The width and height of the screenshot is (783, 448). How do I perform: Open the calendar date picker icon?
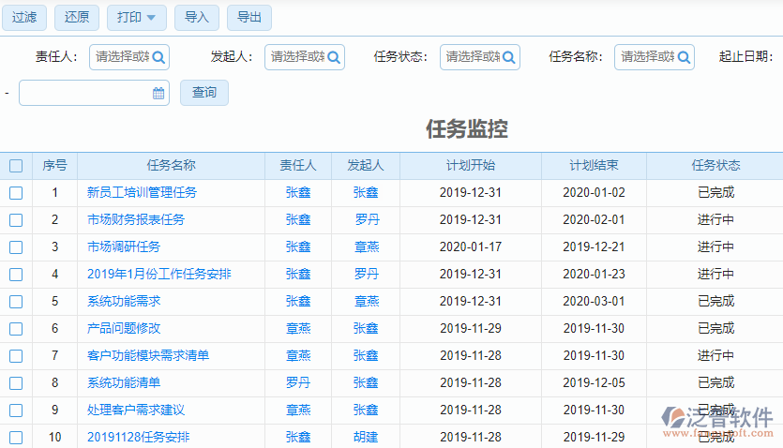158,93
